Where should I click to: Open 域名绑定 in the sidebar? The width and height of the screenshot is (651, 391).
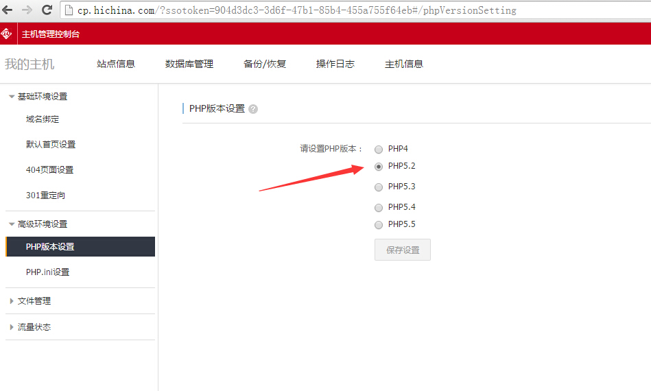point(43,119)
